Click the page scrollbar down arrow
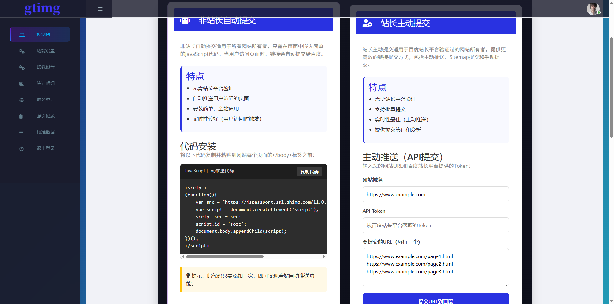The height and width of the screenshot is (304, 614). coord(611,301)
